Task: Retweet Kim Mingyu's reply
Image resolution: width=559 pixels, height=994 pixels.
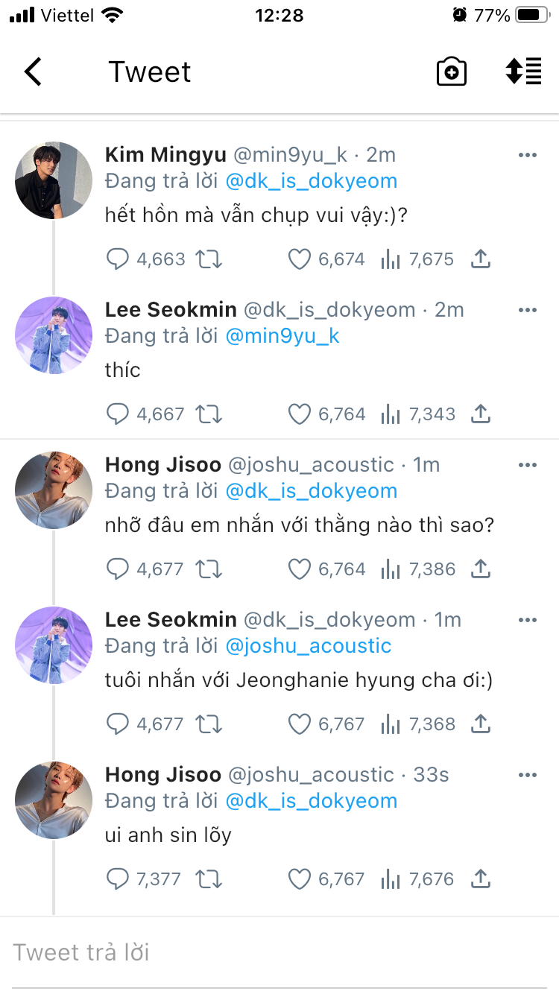Action: pos(209,259)
